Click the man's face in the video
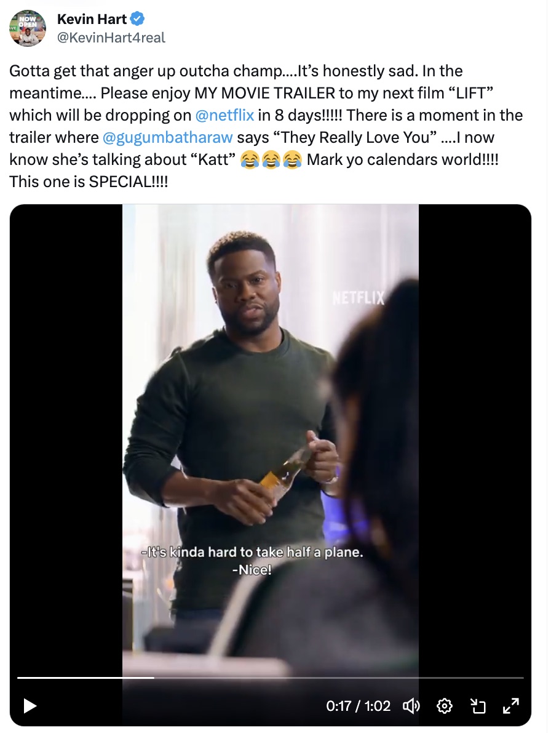This screenshot has height=733, width=551. pyautogui.click(x=247, y=289)
